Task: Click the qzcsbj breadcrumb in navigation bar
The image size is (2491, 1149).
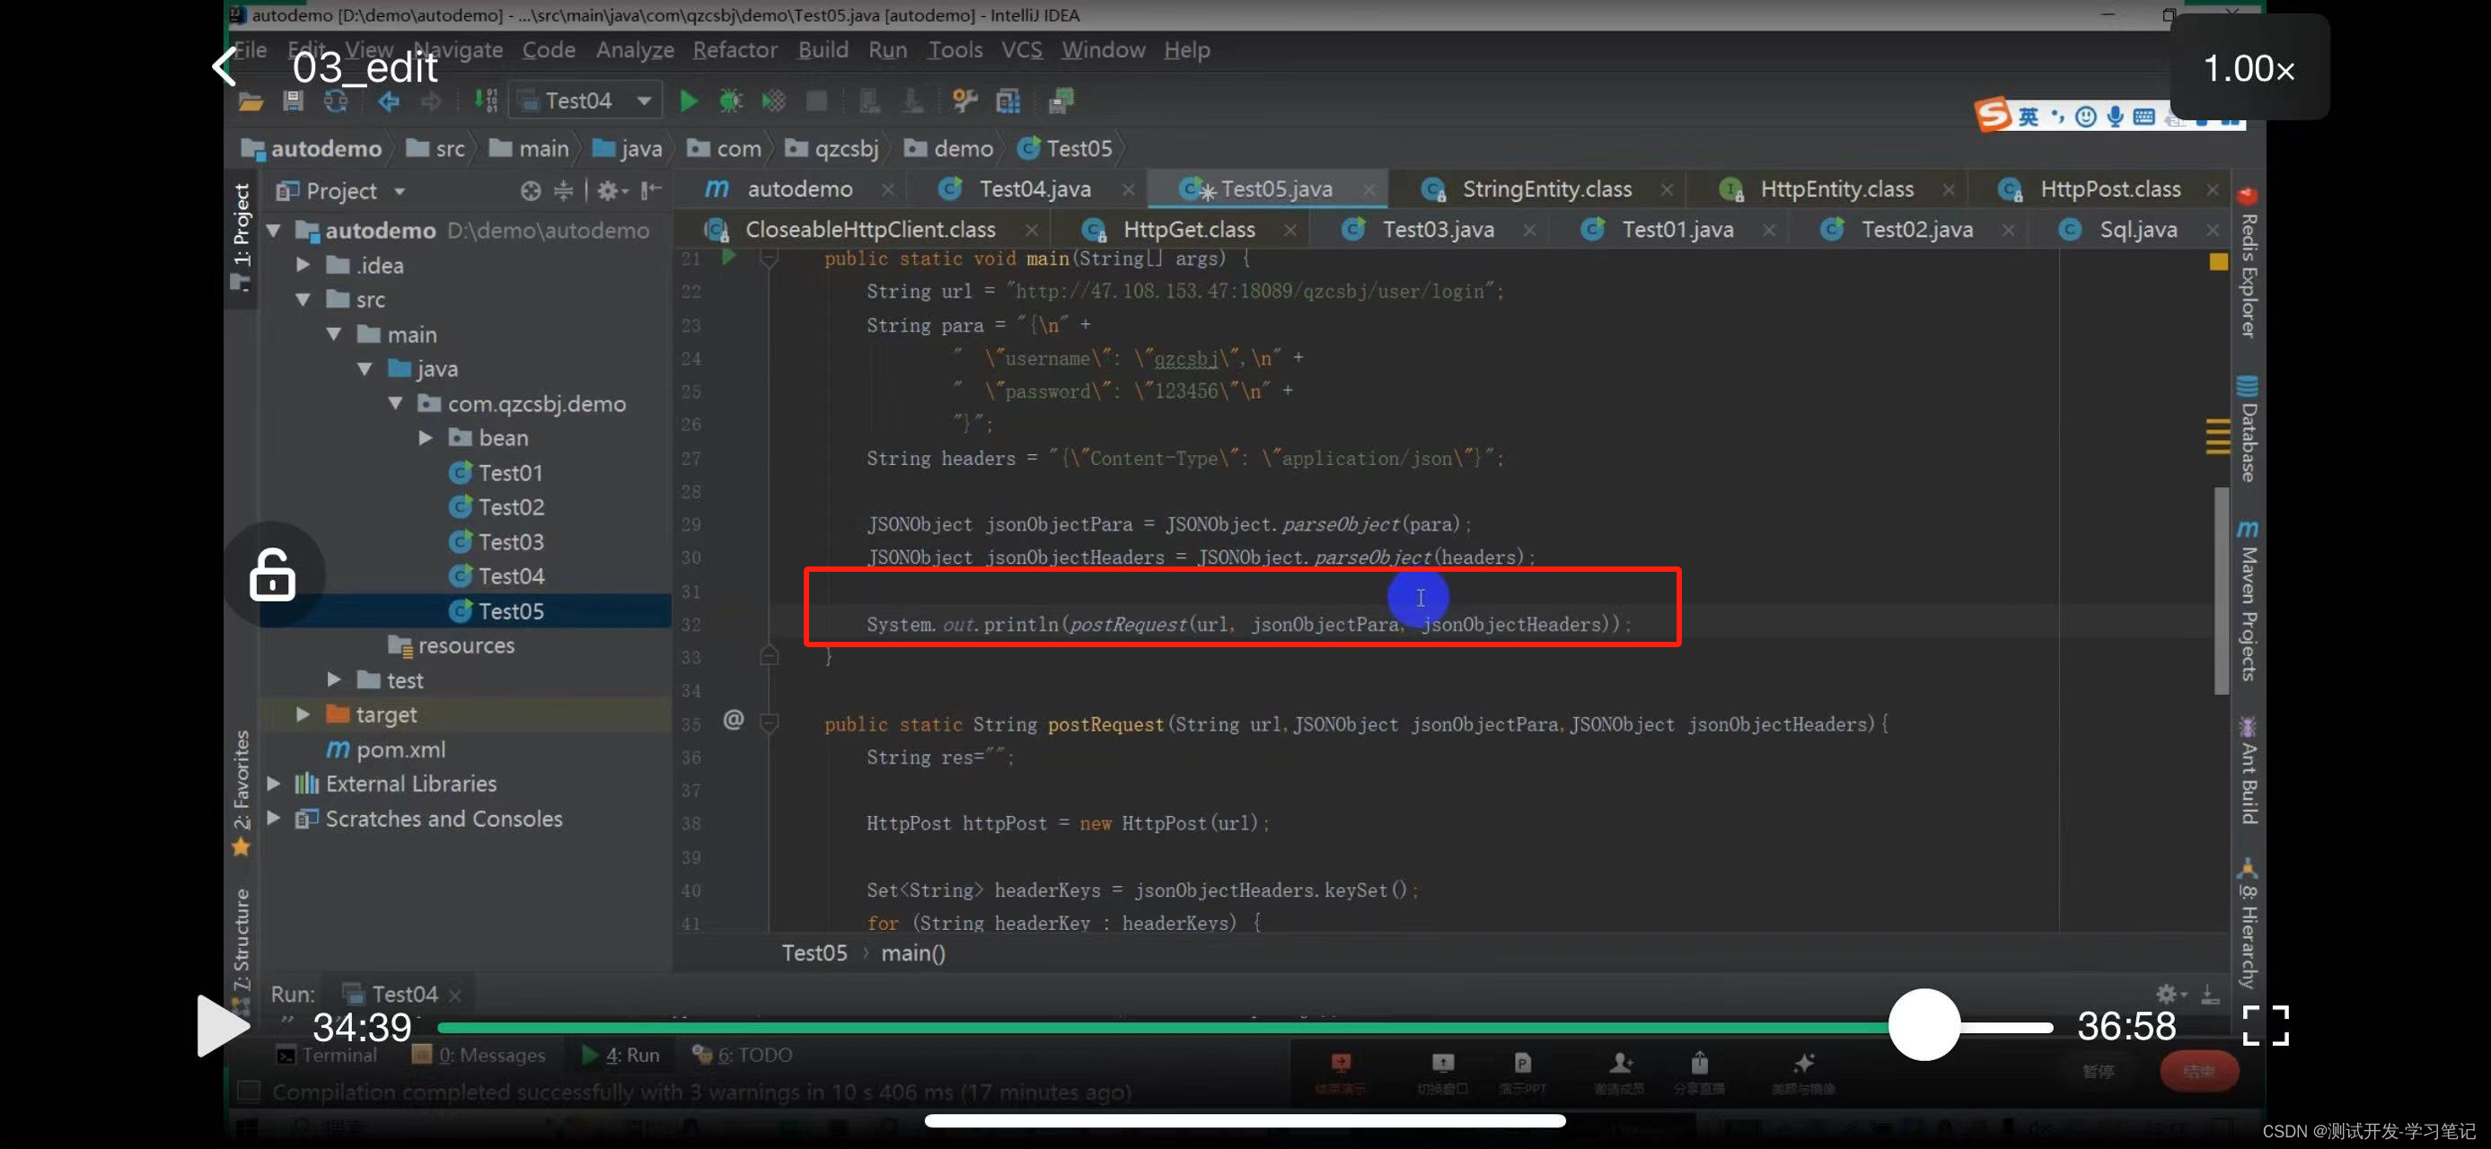Action: coord(832,148)
